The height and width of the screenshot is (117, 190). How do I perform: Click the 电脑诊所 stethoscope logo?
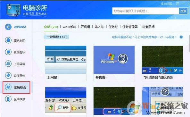tap(13, 10)
